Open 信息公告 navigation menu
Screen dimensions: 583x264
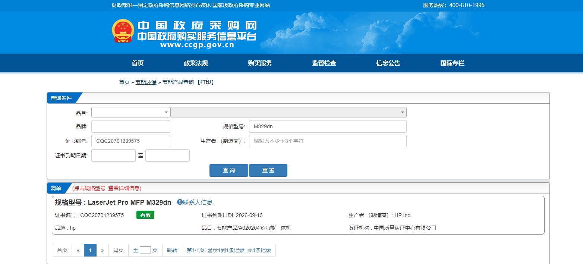[x=388, y=63]
